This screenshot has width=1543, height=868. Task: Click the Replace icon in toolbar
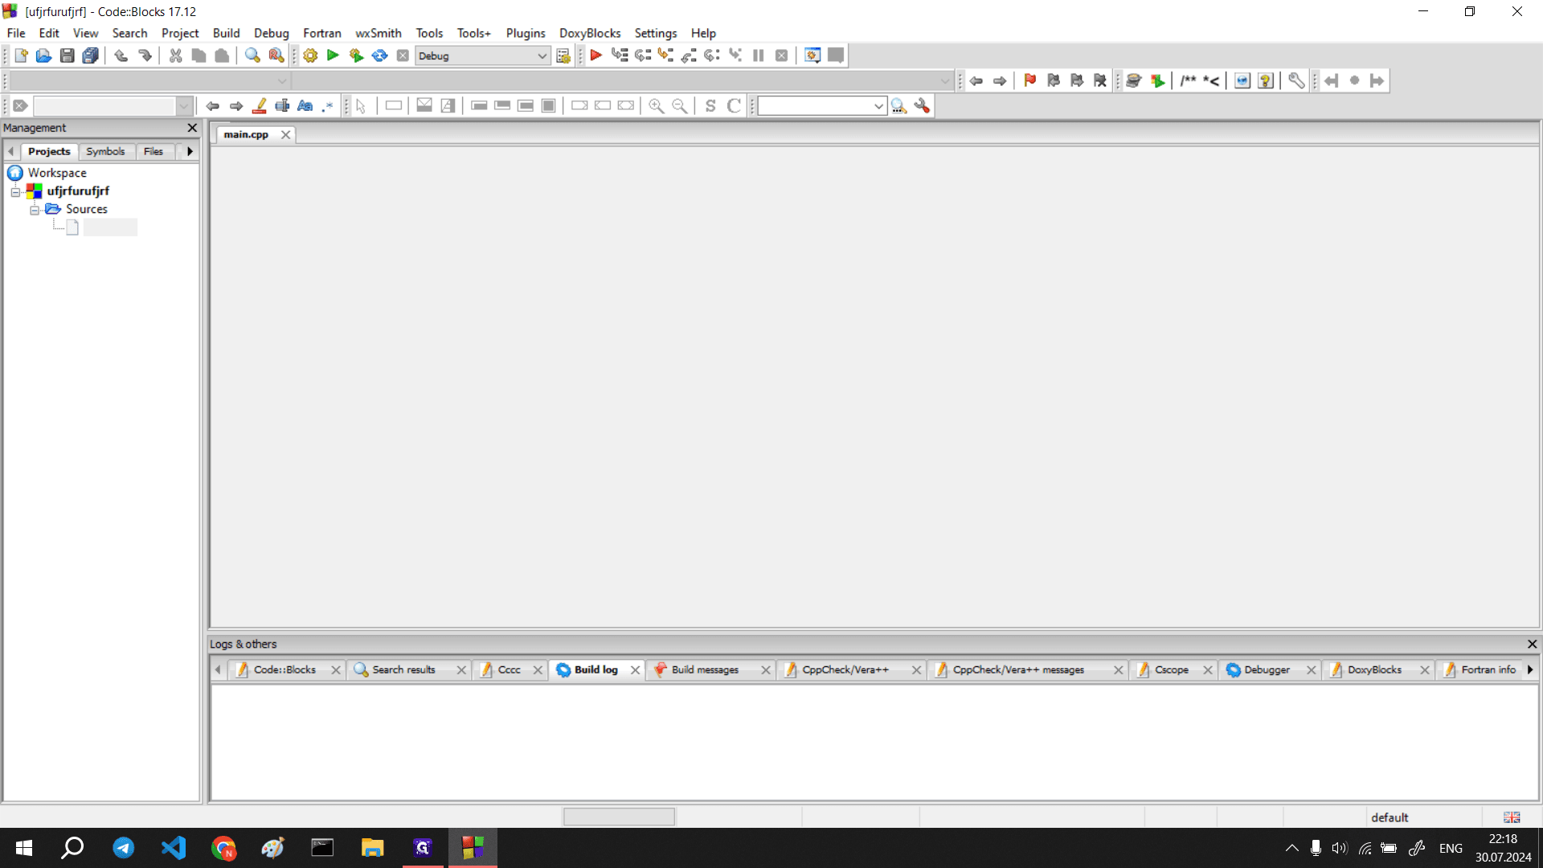pyautogui.click(x=276, y=55)
